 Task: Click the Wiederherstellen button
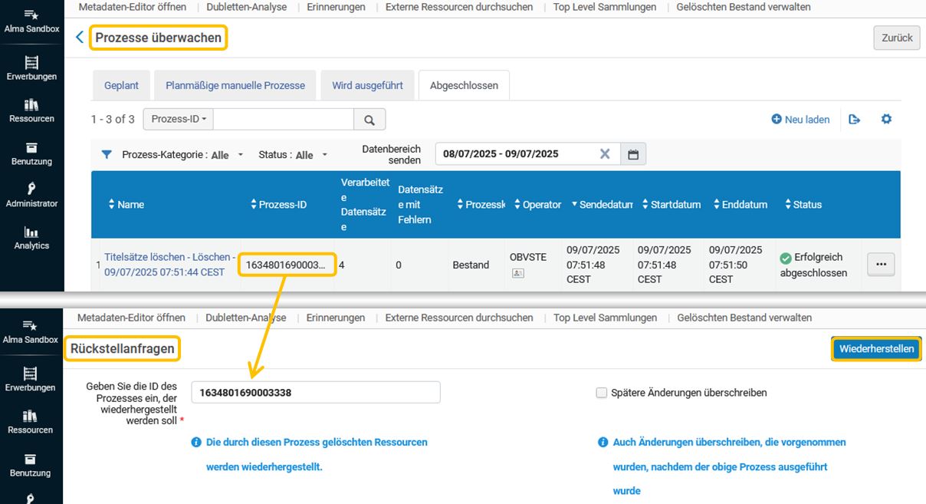877,349
